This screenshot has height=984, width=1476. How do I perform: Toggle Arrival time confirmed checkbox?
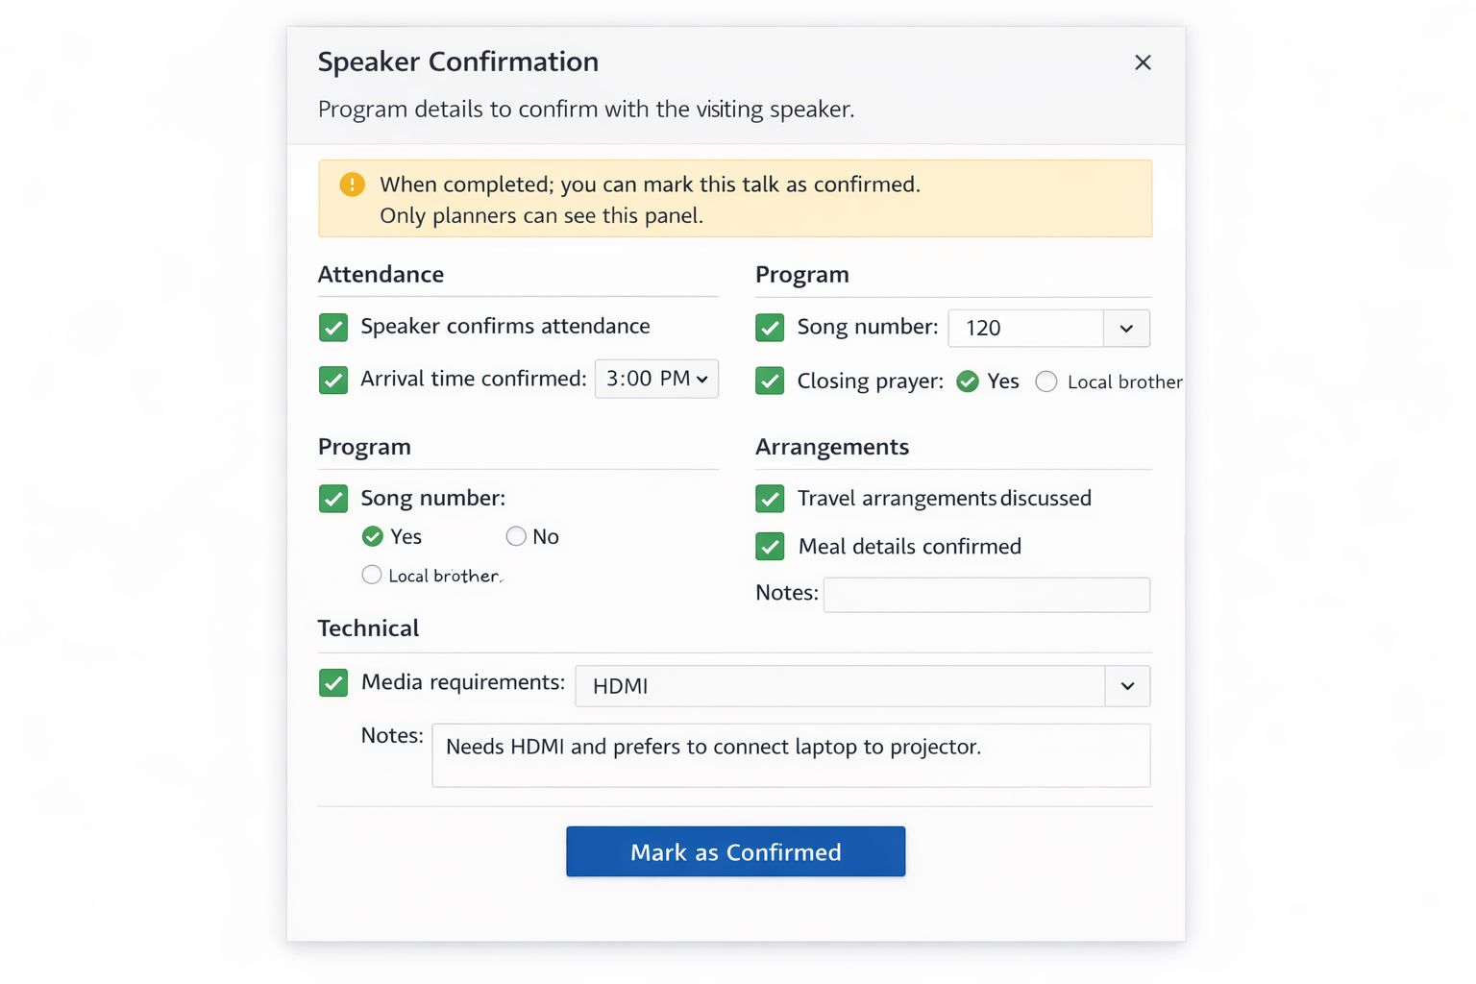point(333,380)
